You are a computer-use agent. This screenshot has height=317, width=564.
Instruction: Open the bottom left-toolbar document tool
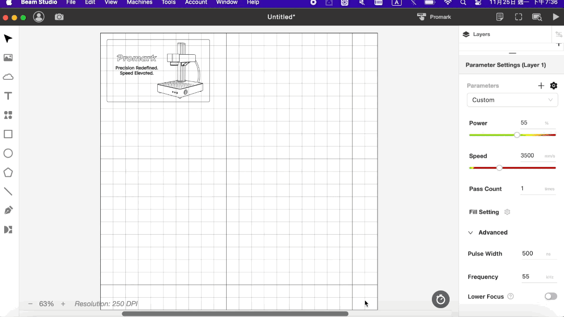(8, 229)
